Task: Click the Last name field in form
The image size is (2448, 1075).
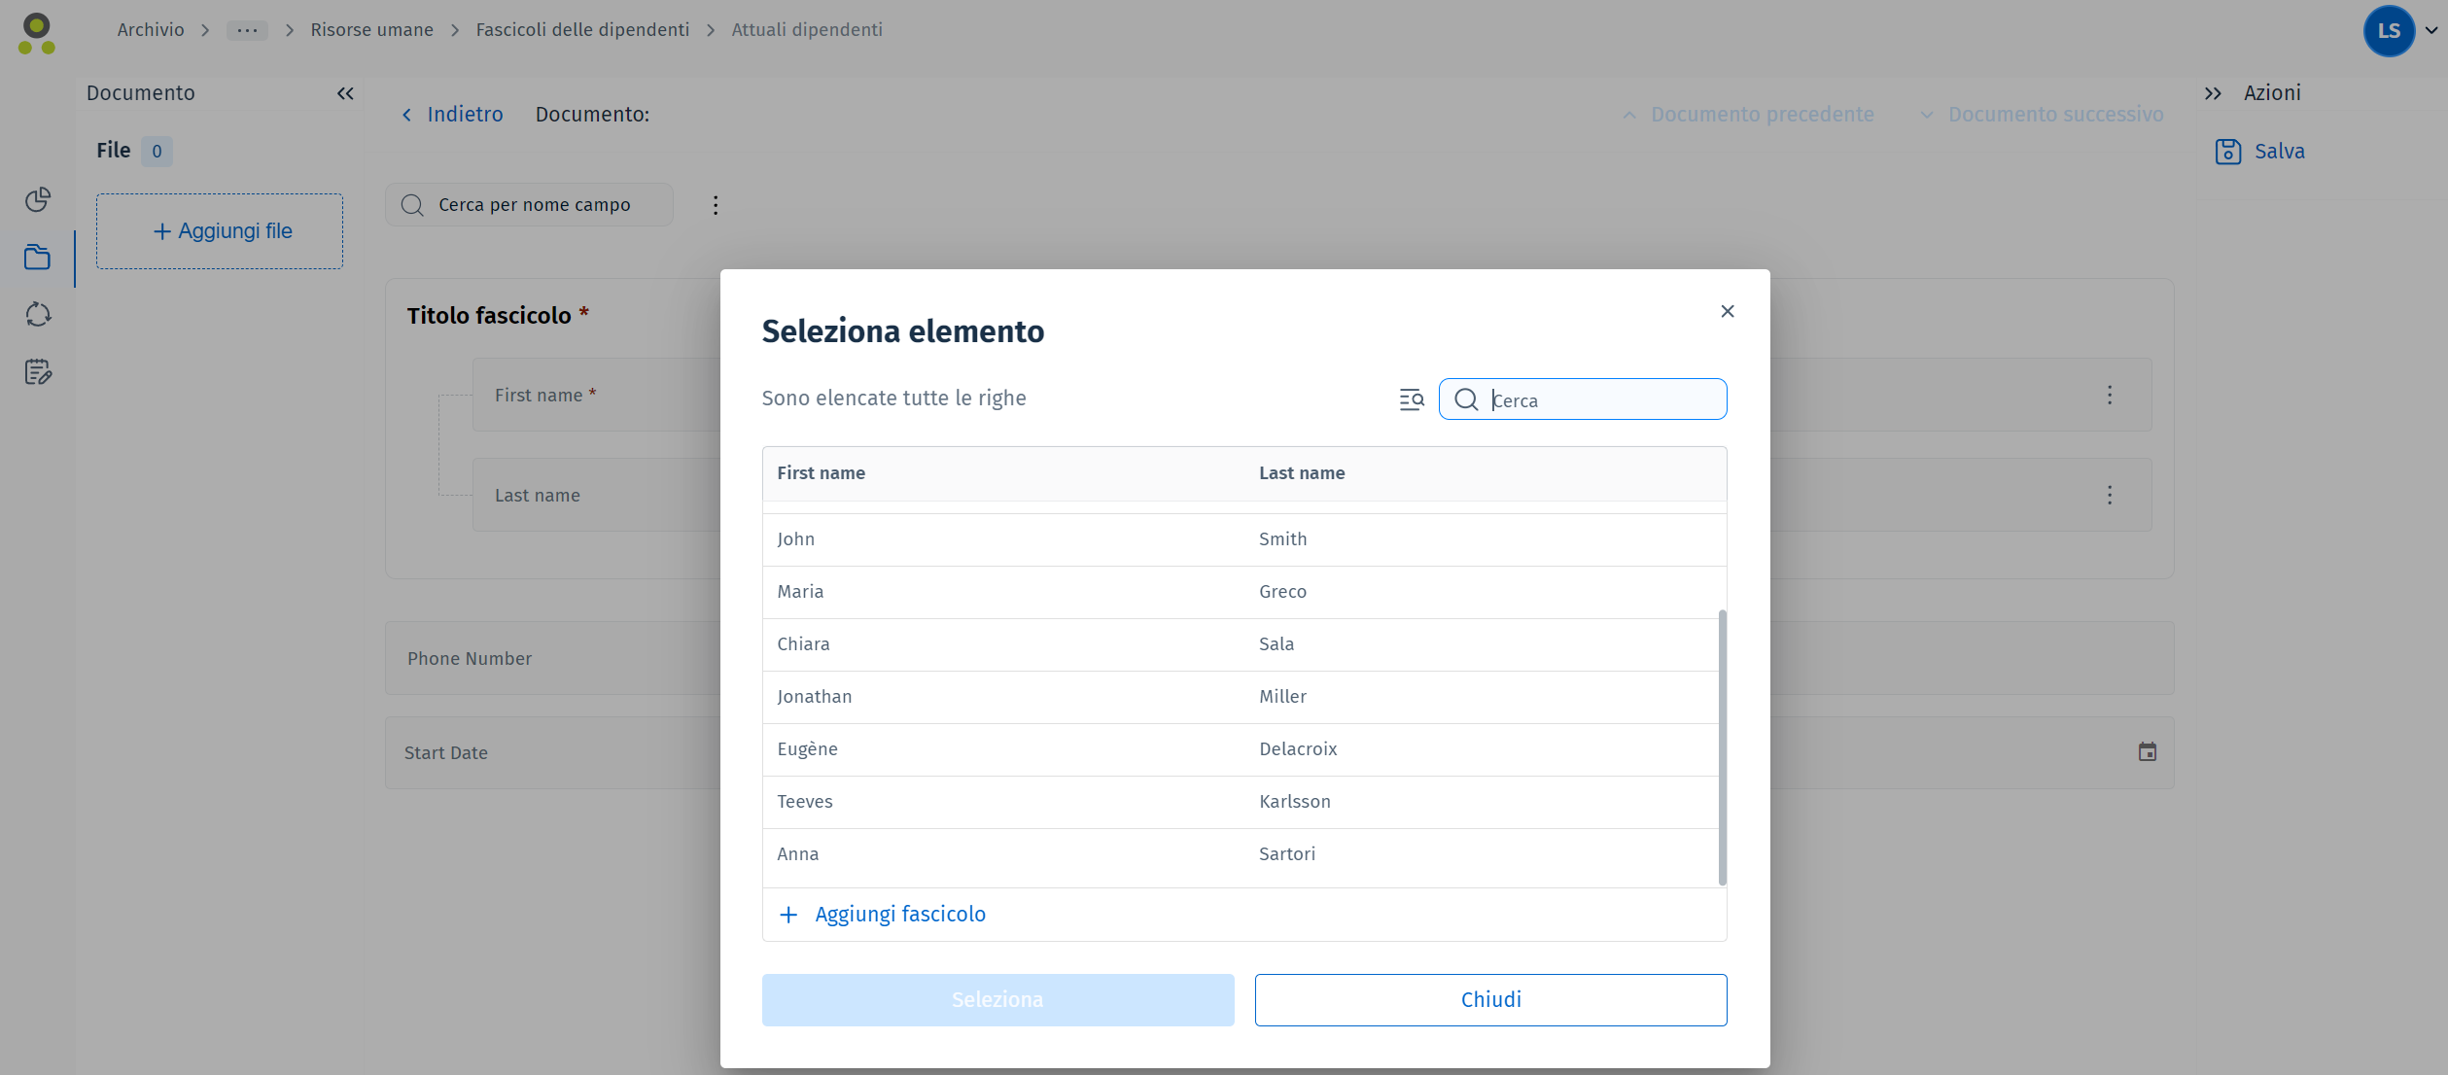Action: click(x=1311, y=495)
